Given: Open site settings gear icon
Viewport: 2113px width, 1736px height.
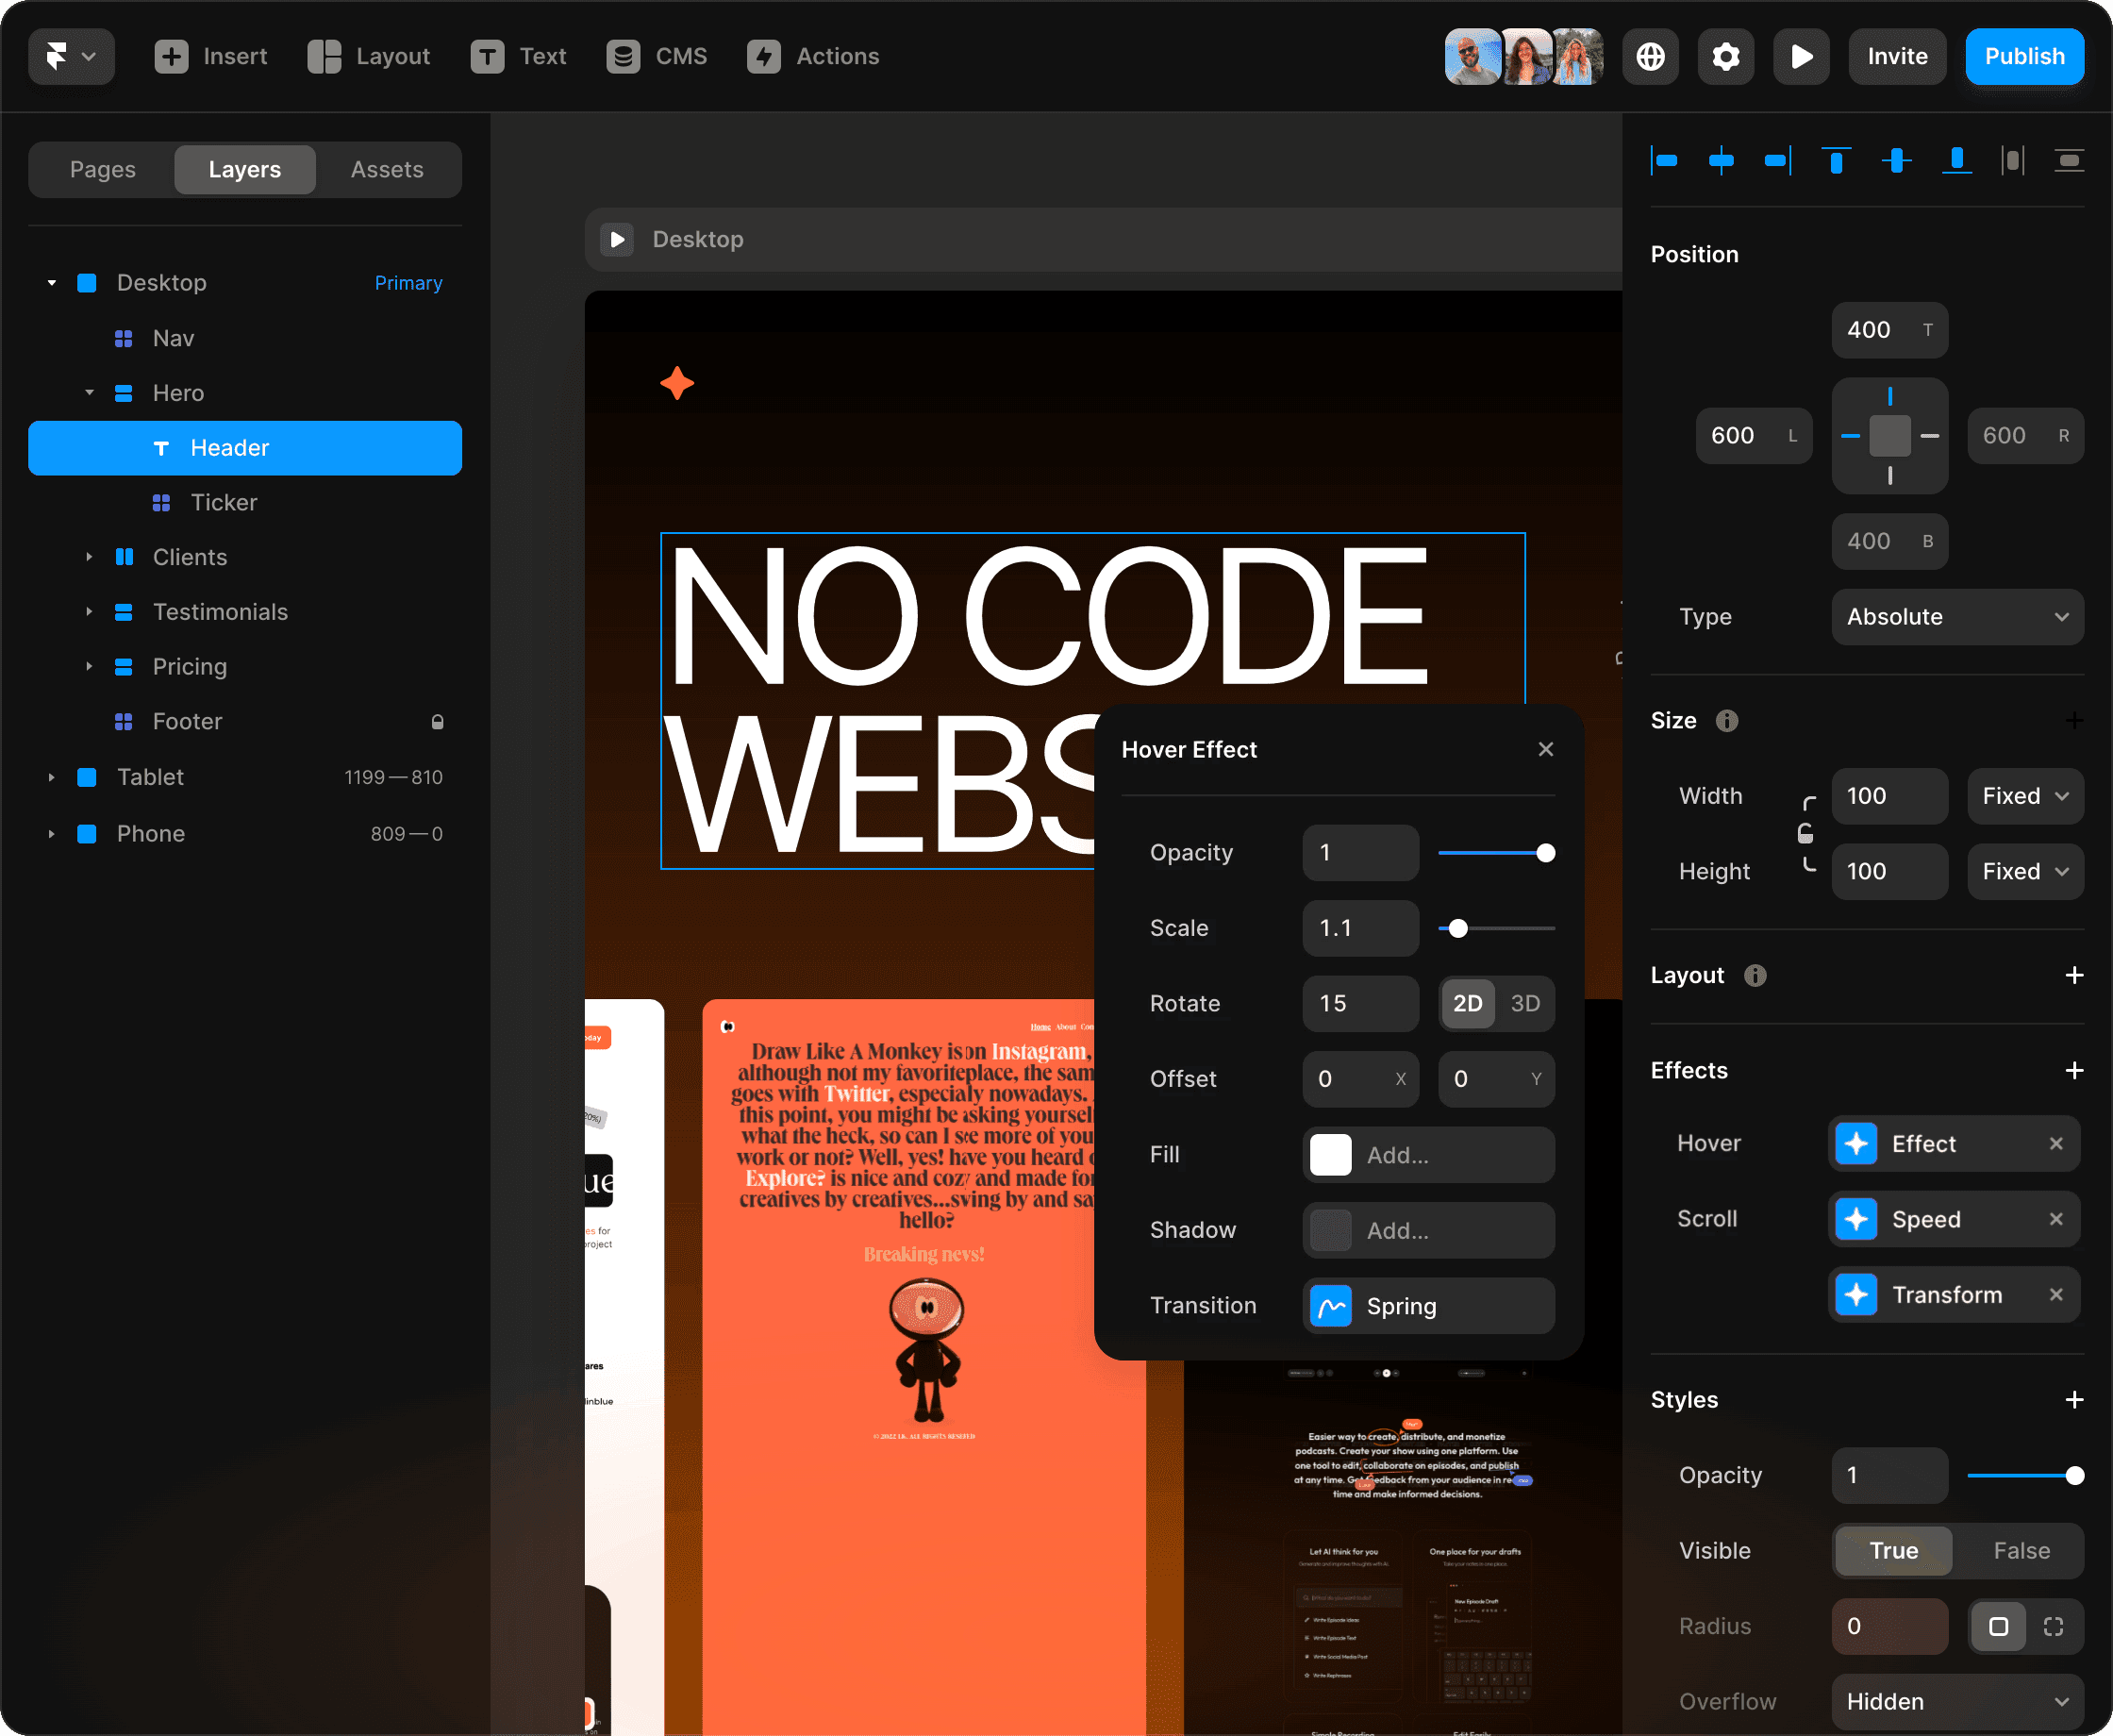Looking at the screenshot, I should [1726, 56].
